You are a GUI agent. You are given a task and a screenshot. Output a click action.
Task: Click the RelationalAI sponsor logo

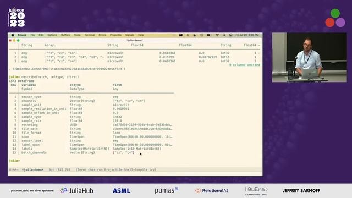(x=211, y=191)
